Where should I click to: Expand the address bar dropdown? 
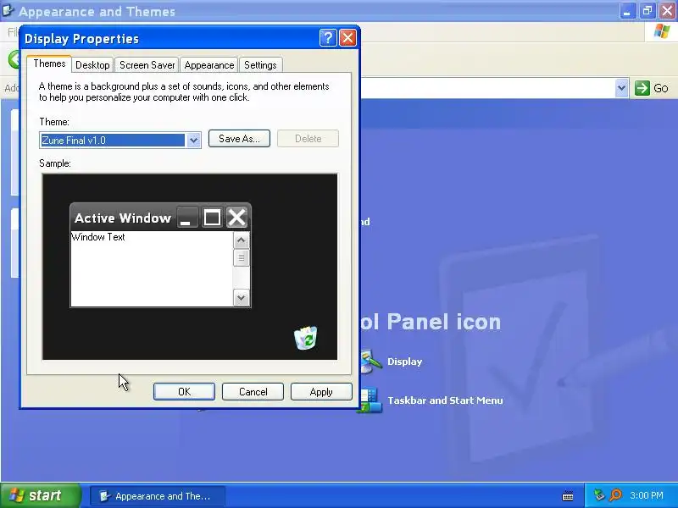pos(621,88)
